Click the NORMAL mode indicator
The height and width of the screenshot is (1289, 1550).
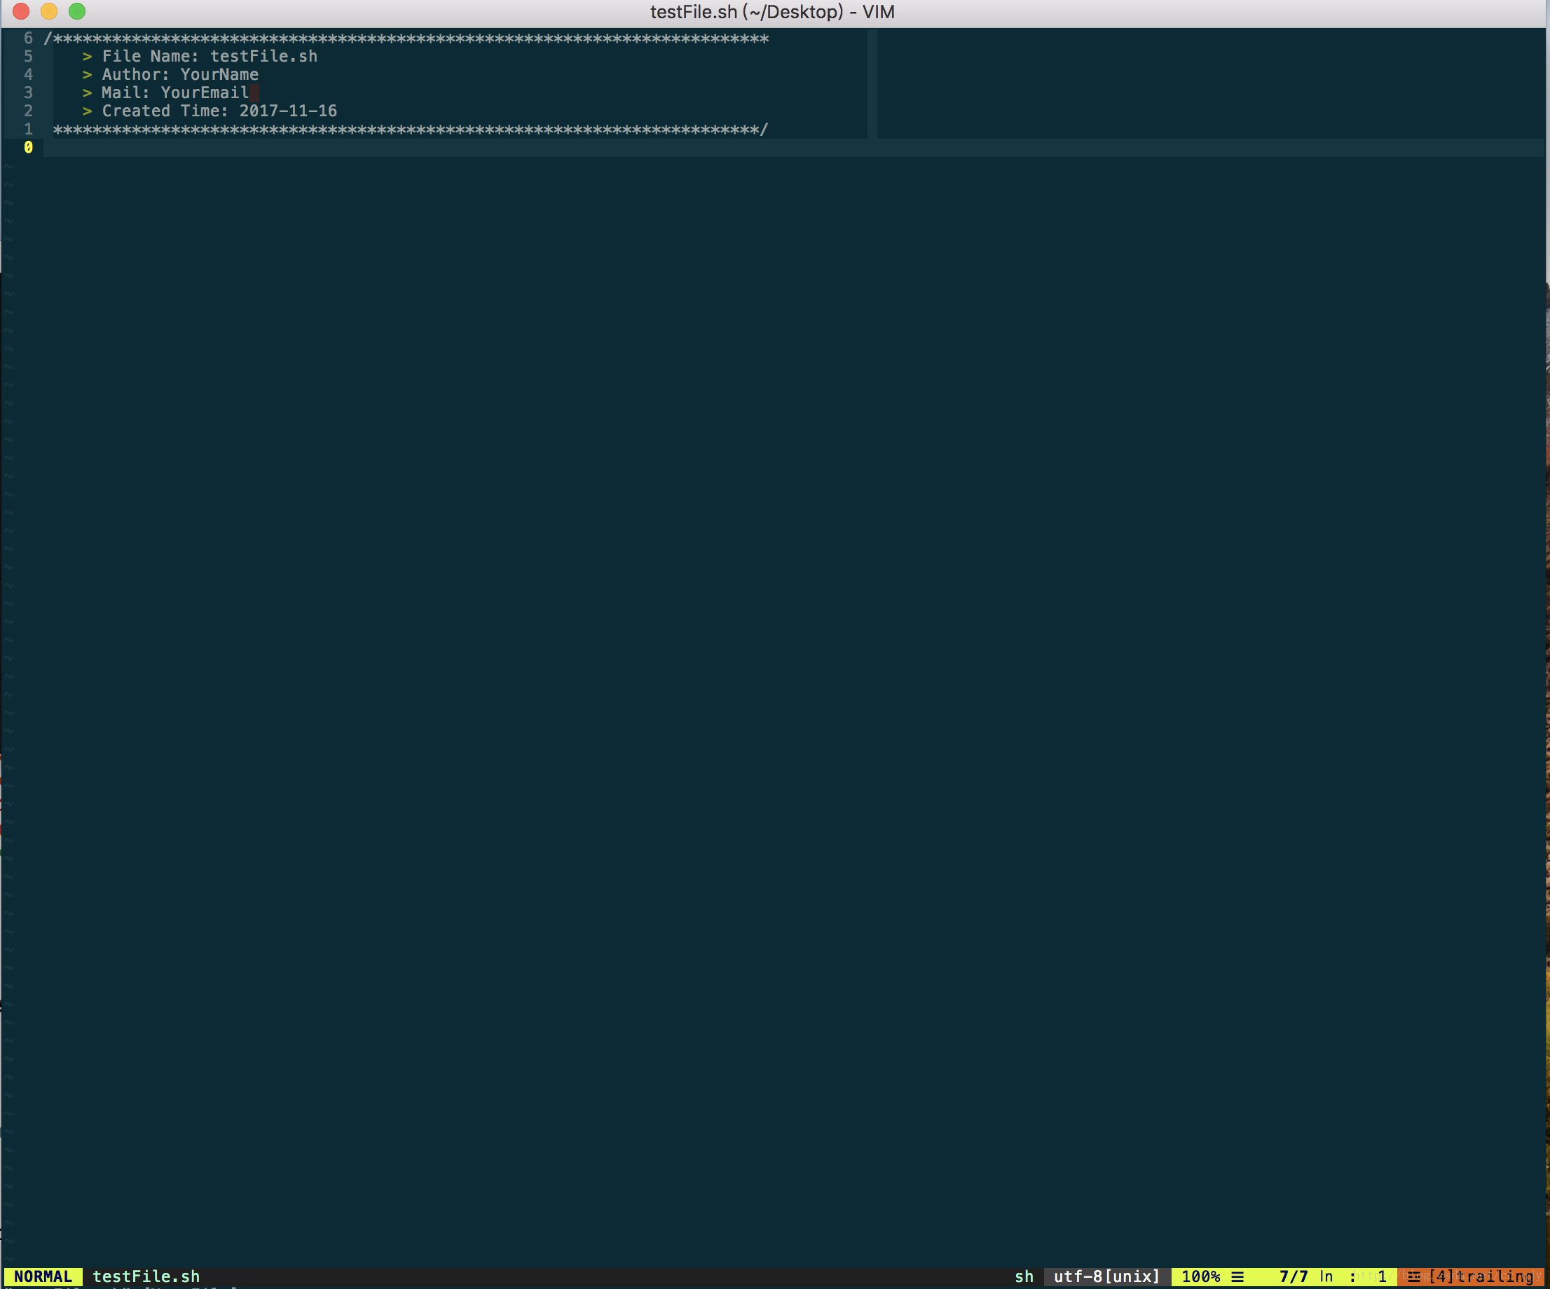(43, 1276)
